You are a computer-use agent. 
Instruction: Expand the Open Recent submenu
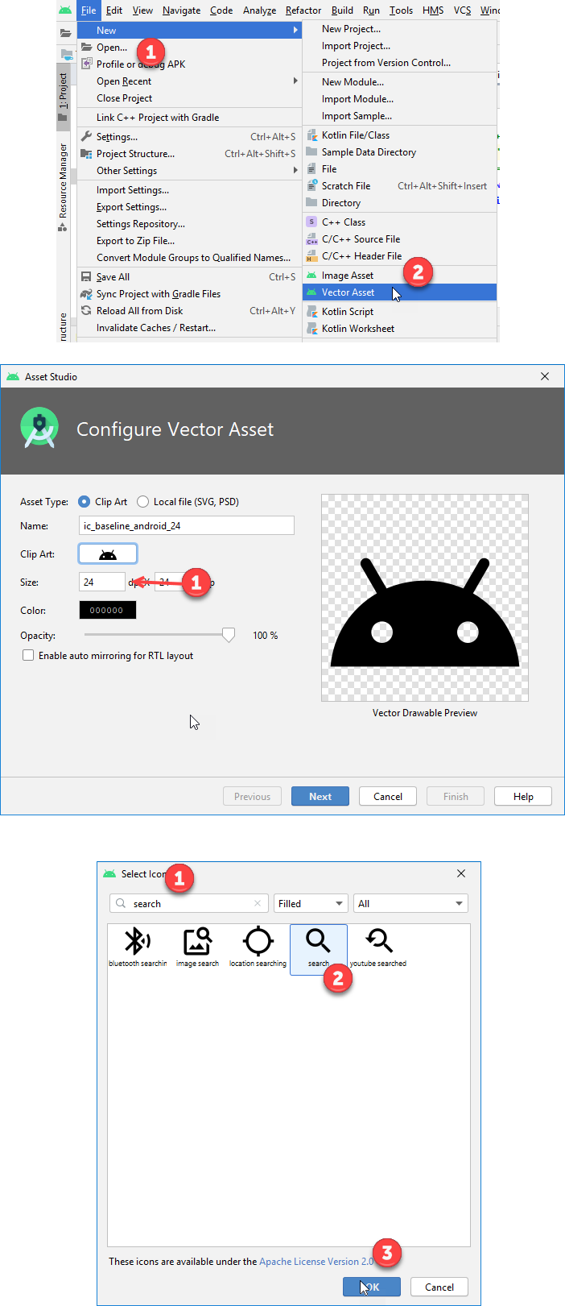tap(295, 81)
